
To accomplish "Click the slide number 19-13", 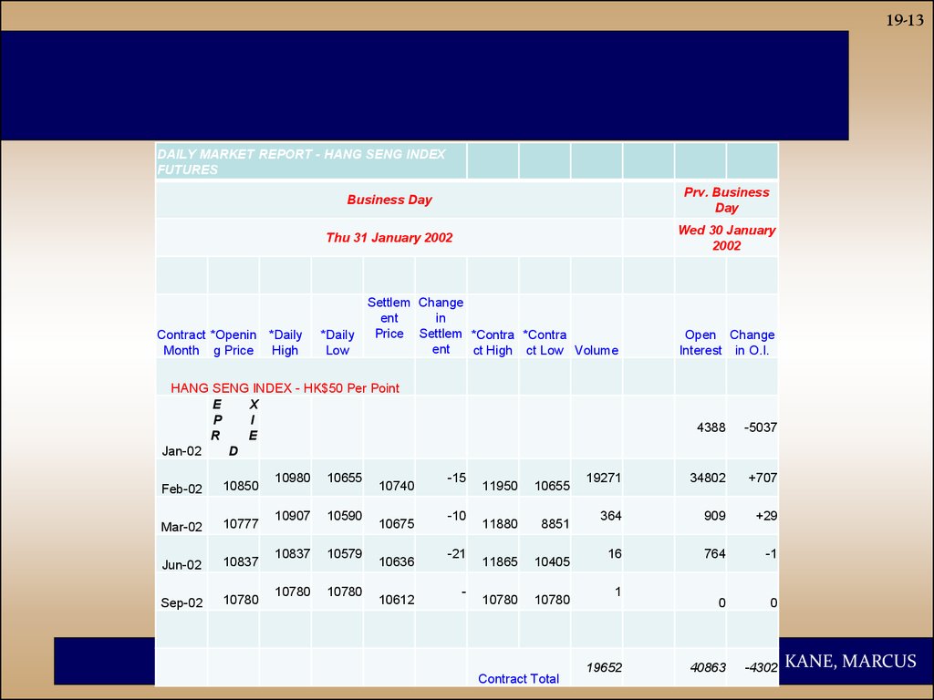I will tap(904, 20).
